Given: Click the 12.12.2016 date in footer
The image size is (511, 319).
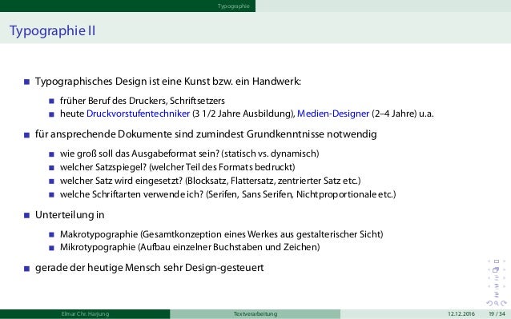Looking at the screenshot, I should (461, 313).
